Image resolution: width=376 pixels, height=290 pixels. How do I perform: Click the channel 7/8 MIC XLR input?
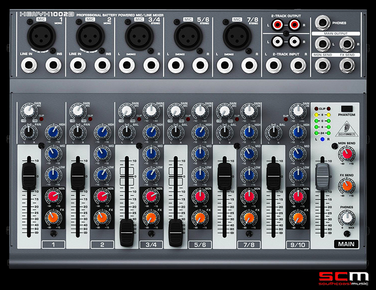237,37
